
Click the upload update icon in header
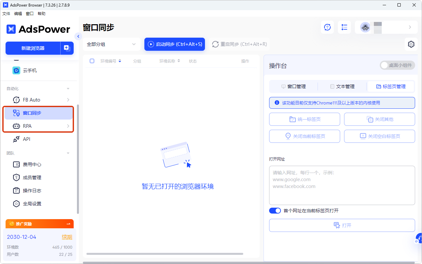327,27
